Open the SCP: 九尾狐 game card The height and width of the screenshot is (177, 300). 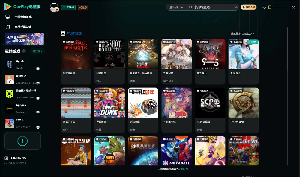click(x=210, y=110)
